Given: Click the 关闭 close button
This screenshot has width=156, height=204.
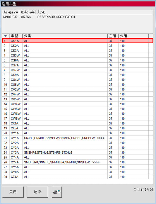Looking at the screenshot, I should point(13,192).
